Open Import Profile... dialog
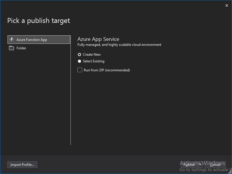 tap(22, 164)
